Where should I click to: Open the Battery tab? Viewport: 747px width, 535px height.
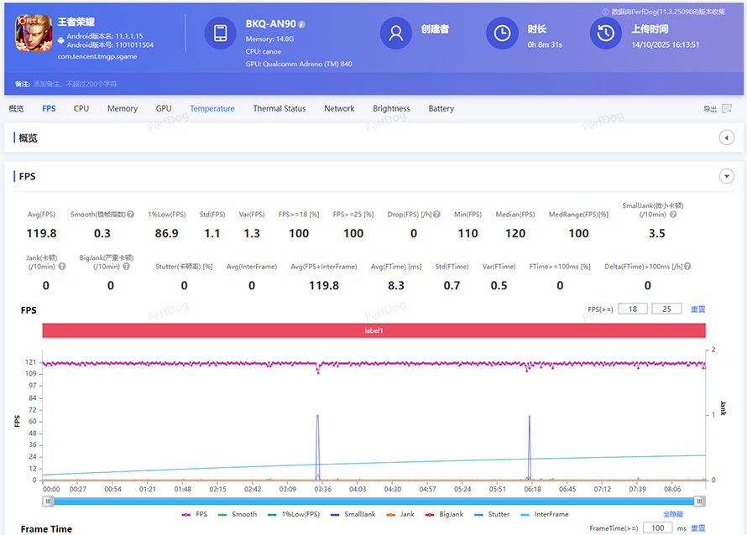[441, 108]
